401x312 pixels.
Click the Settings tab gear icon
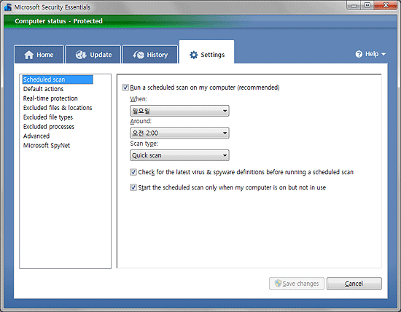[194, 55]
